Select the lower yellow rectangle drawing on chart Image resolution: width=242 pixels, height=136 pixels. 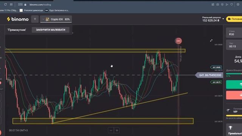tap(103, 121)
